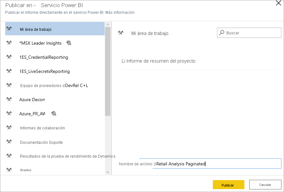The height and width of the screenshot is (192, 284).
Task: Open the Más información link
Action: (120, 13)
